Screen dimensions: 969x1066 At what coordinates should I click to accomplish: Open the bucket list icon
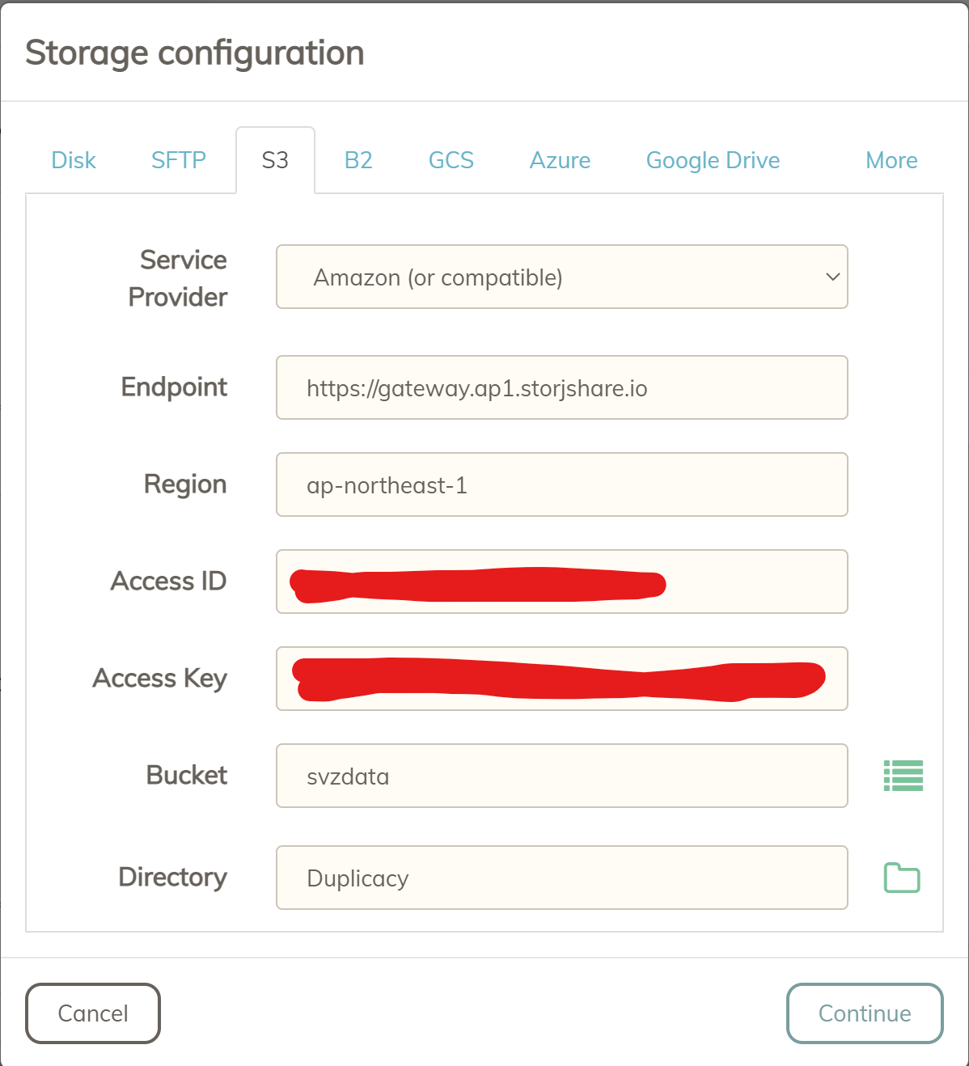click(903, 776)
